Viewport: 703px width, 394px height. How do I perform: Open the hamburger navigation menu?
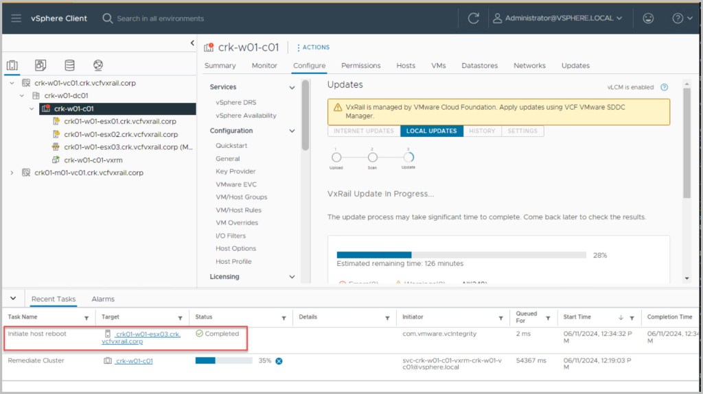[x=16, y=19]
